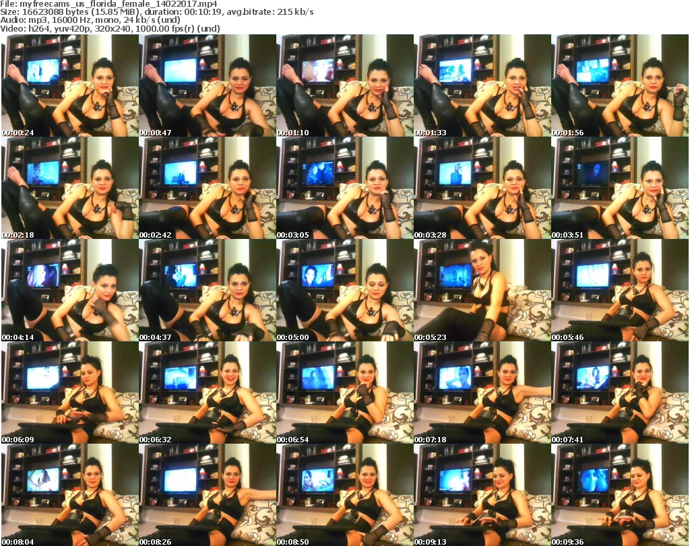Select the thumbnail timestamped 00:06:54
The image size is (690, 546).
(344, 393)
